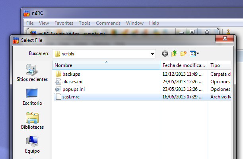243x159 pixels.
Task: Open the mIRC Favorites menu
Action: pyautogui.click(x=64, y=23)
